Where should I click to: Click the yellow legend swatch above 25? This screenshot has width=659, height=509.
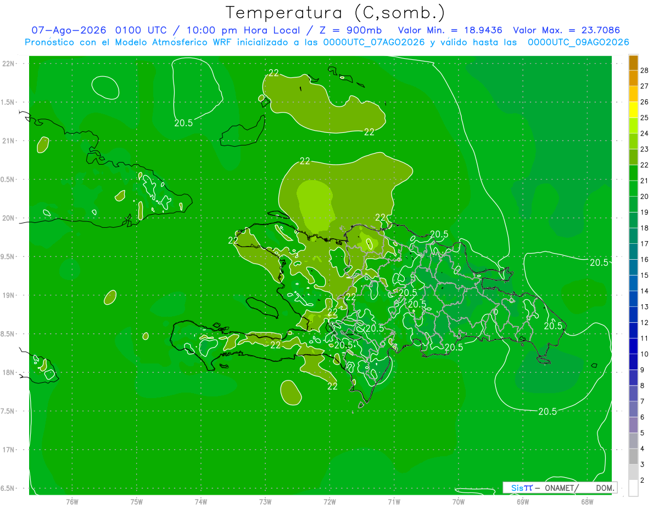633,109
